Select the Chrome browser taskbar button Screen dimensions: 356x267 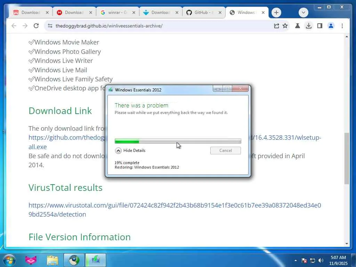point(74,260)
